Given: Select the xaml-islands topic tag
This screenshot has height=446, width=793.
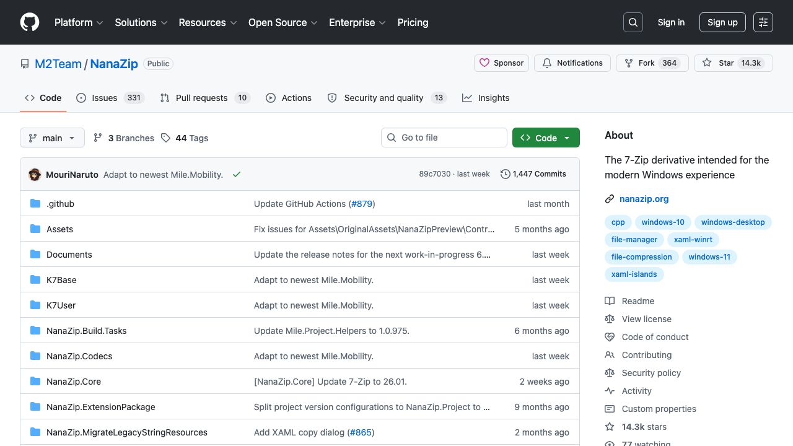Looking at the screenshot, I should pos(634,274).
